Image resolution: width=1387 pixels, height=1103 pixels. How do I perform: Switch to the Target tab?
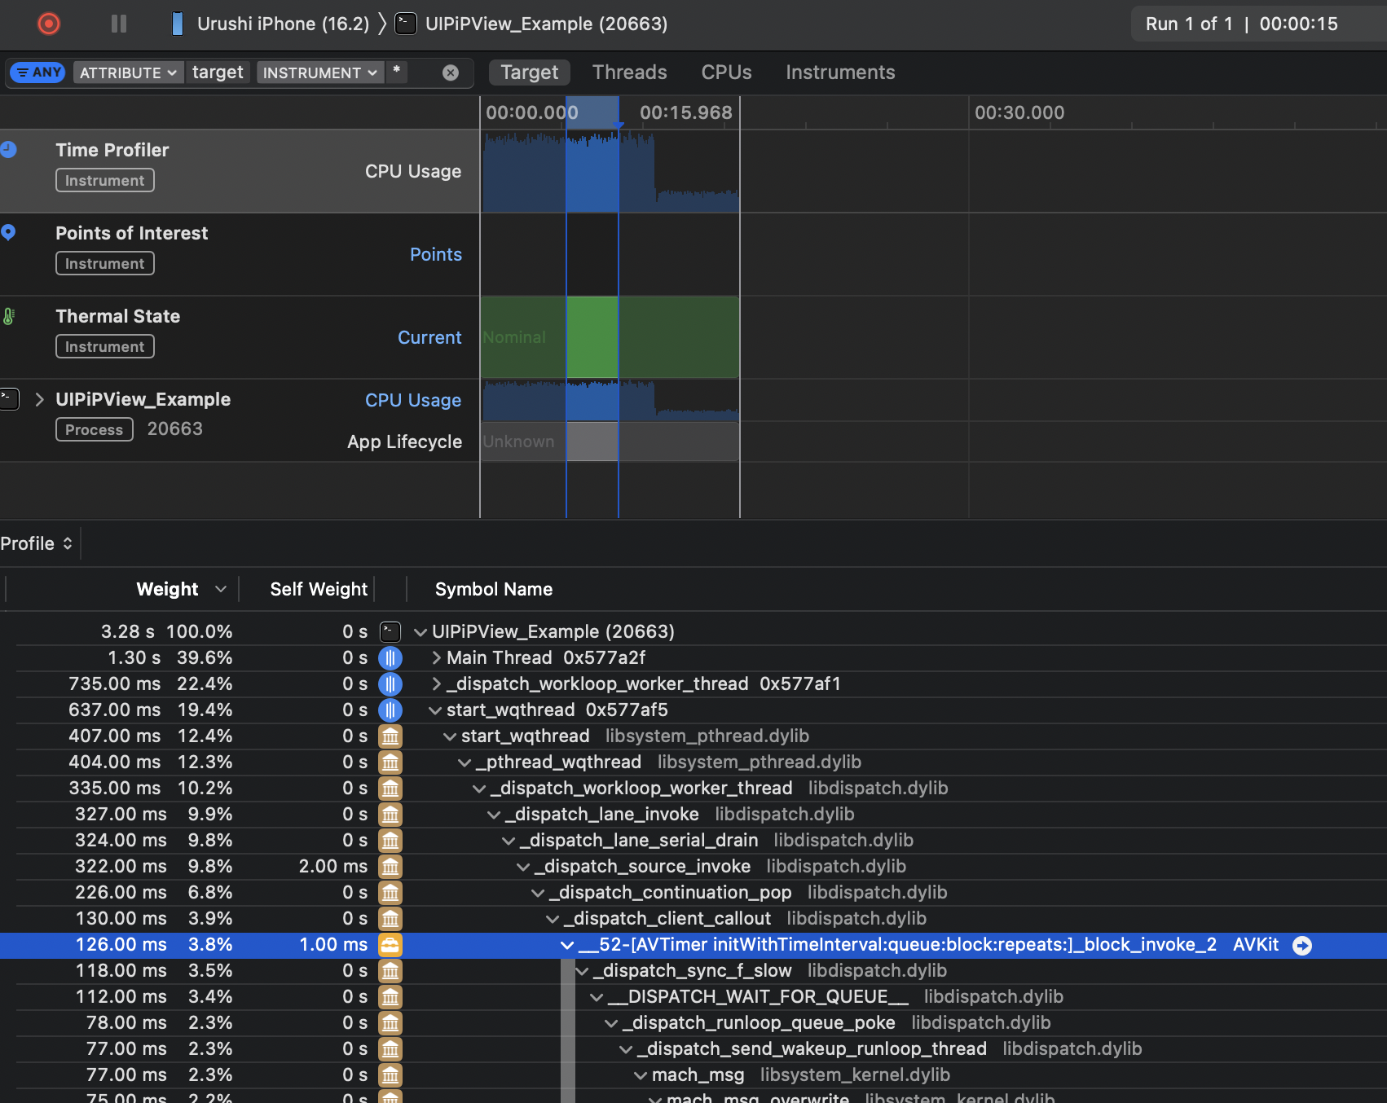pyautogui.click(x=530, y=73)
